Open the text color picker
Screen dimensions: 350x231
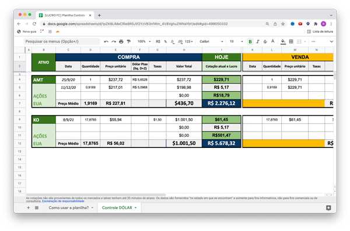[x=273, y=42]
